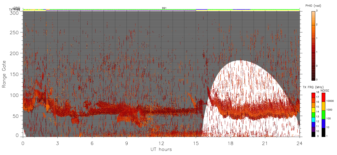Click the PHI0 (rad) colorbar title
337x155 pixels.
point(313,6)
